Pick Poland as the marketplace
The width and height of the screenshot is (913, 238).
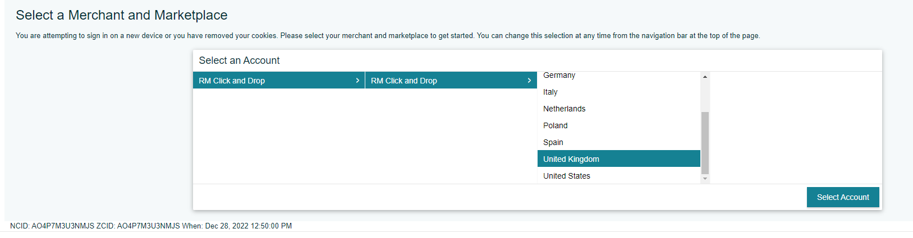(556, 125)
